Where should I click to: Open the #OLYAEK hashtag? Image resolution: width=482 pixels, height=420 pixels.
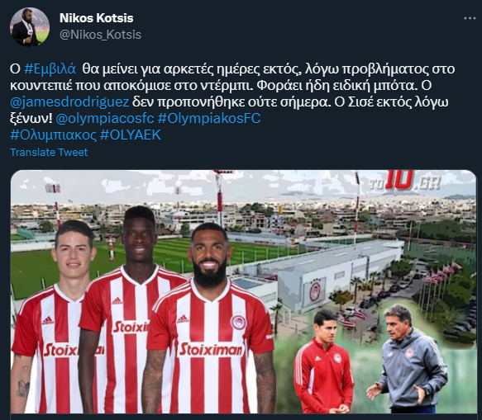131,135
